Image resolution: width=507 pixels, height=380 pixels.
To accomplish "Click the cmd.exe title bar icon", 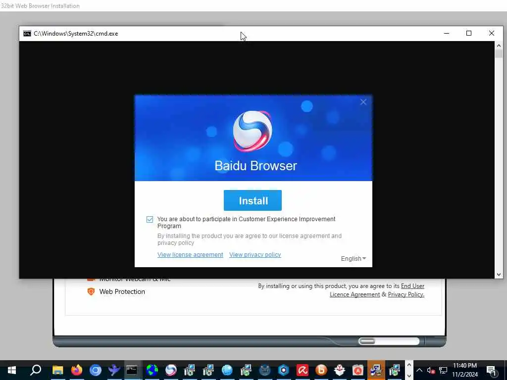I will (27, 34).
